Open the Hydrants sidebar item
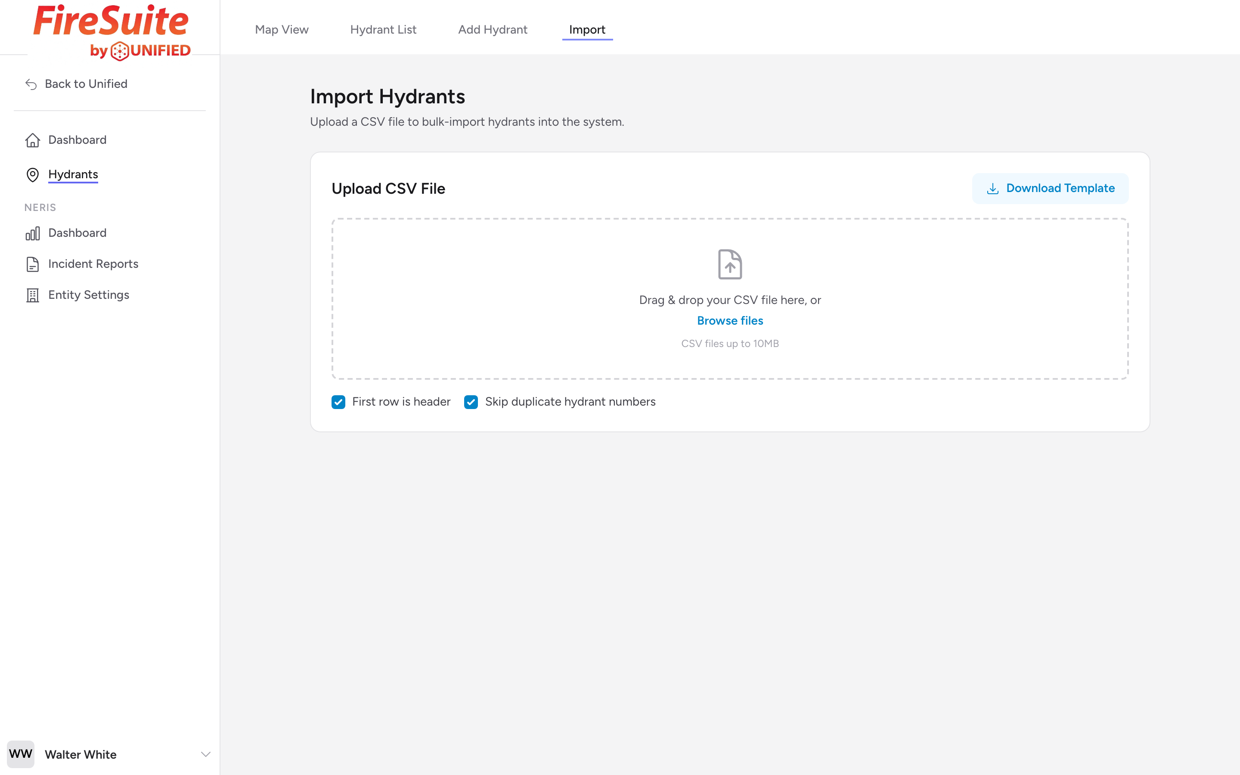Screen dimensions: 1240x775 (x=73, y=174)
